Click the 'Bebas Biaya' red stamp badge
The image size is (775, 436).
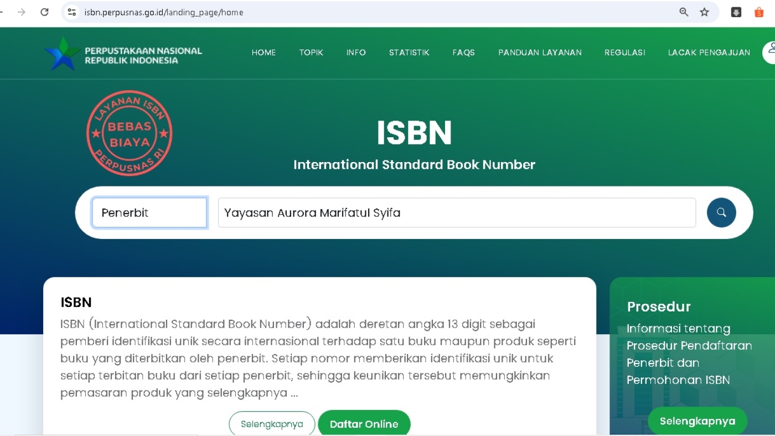pos(129,133)
